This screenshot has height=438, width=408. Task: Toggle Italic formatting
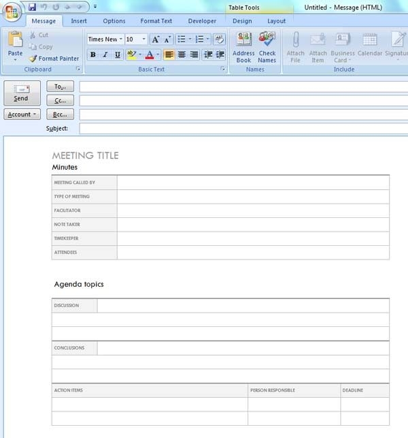click(x=105, y=55)
